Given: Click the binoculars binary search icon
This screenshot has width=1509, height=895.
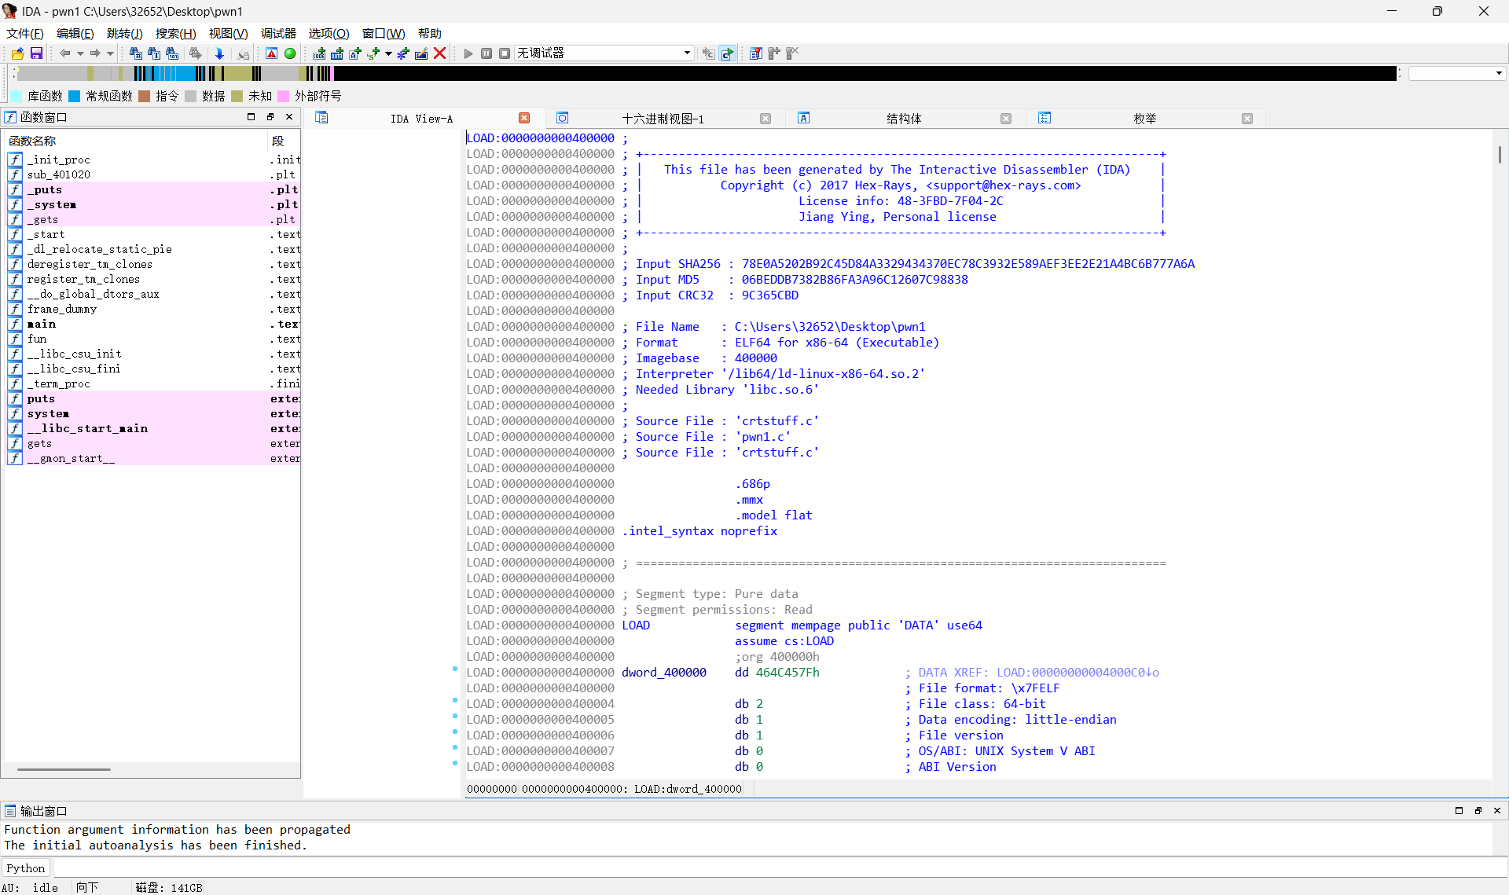Looking at the screenshot, I should [x=172, y=53].
